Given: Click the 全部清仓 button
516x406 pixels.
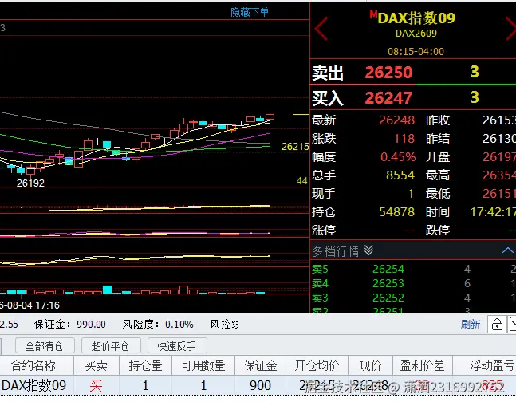Looking at the screenshot, I should tap(45, 346).
